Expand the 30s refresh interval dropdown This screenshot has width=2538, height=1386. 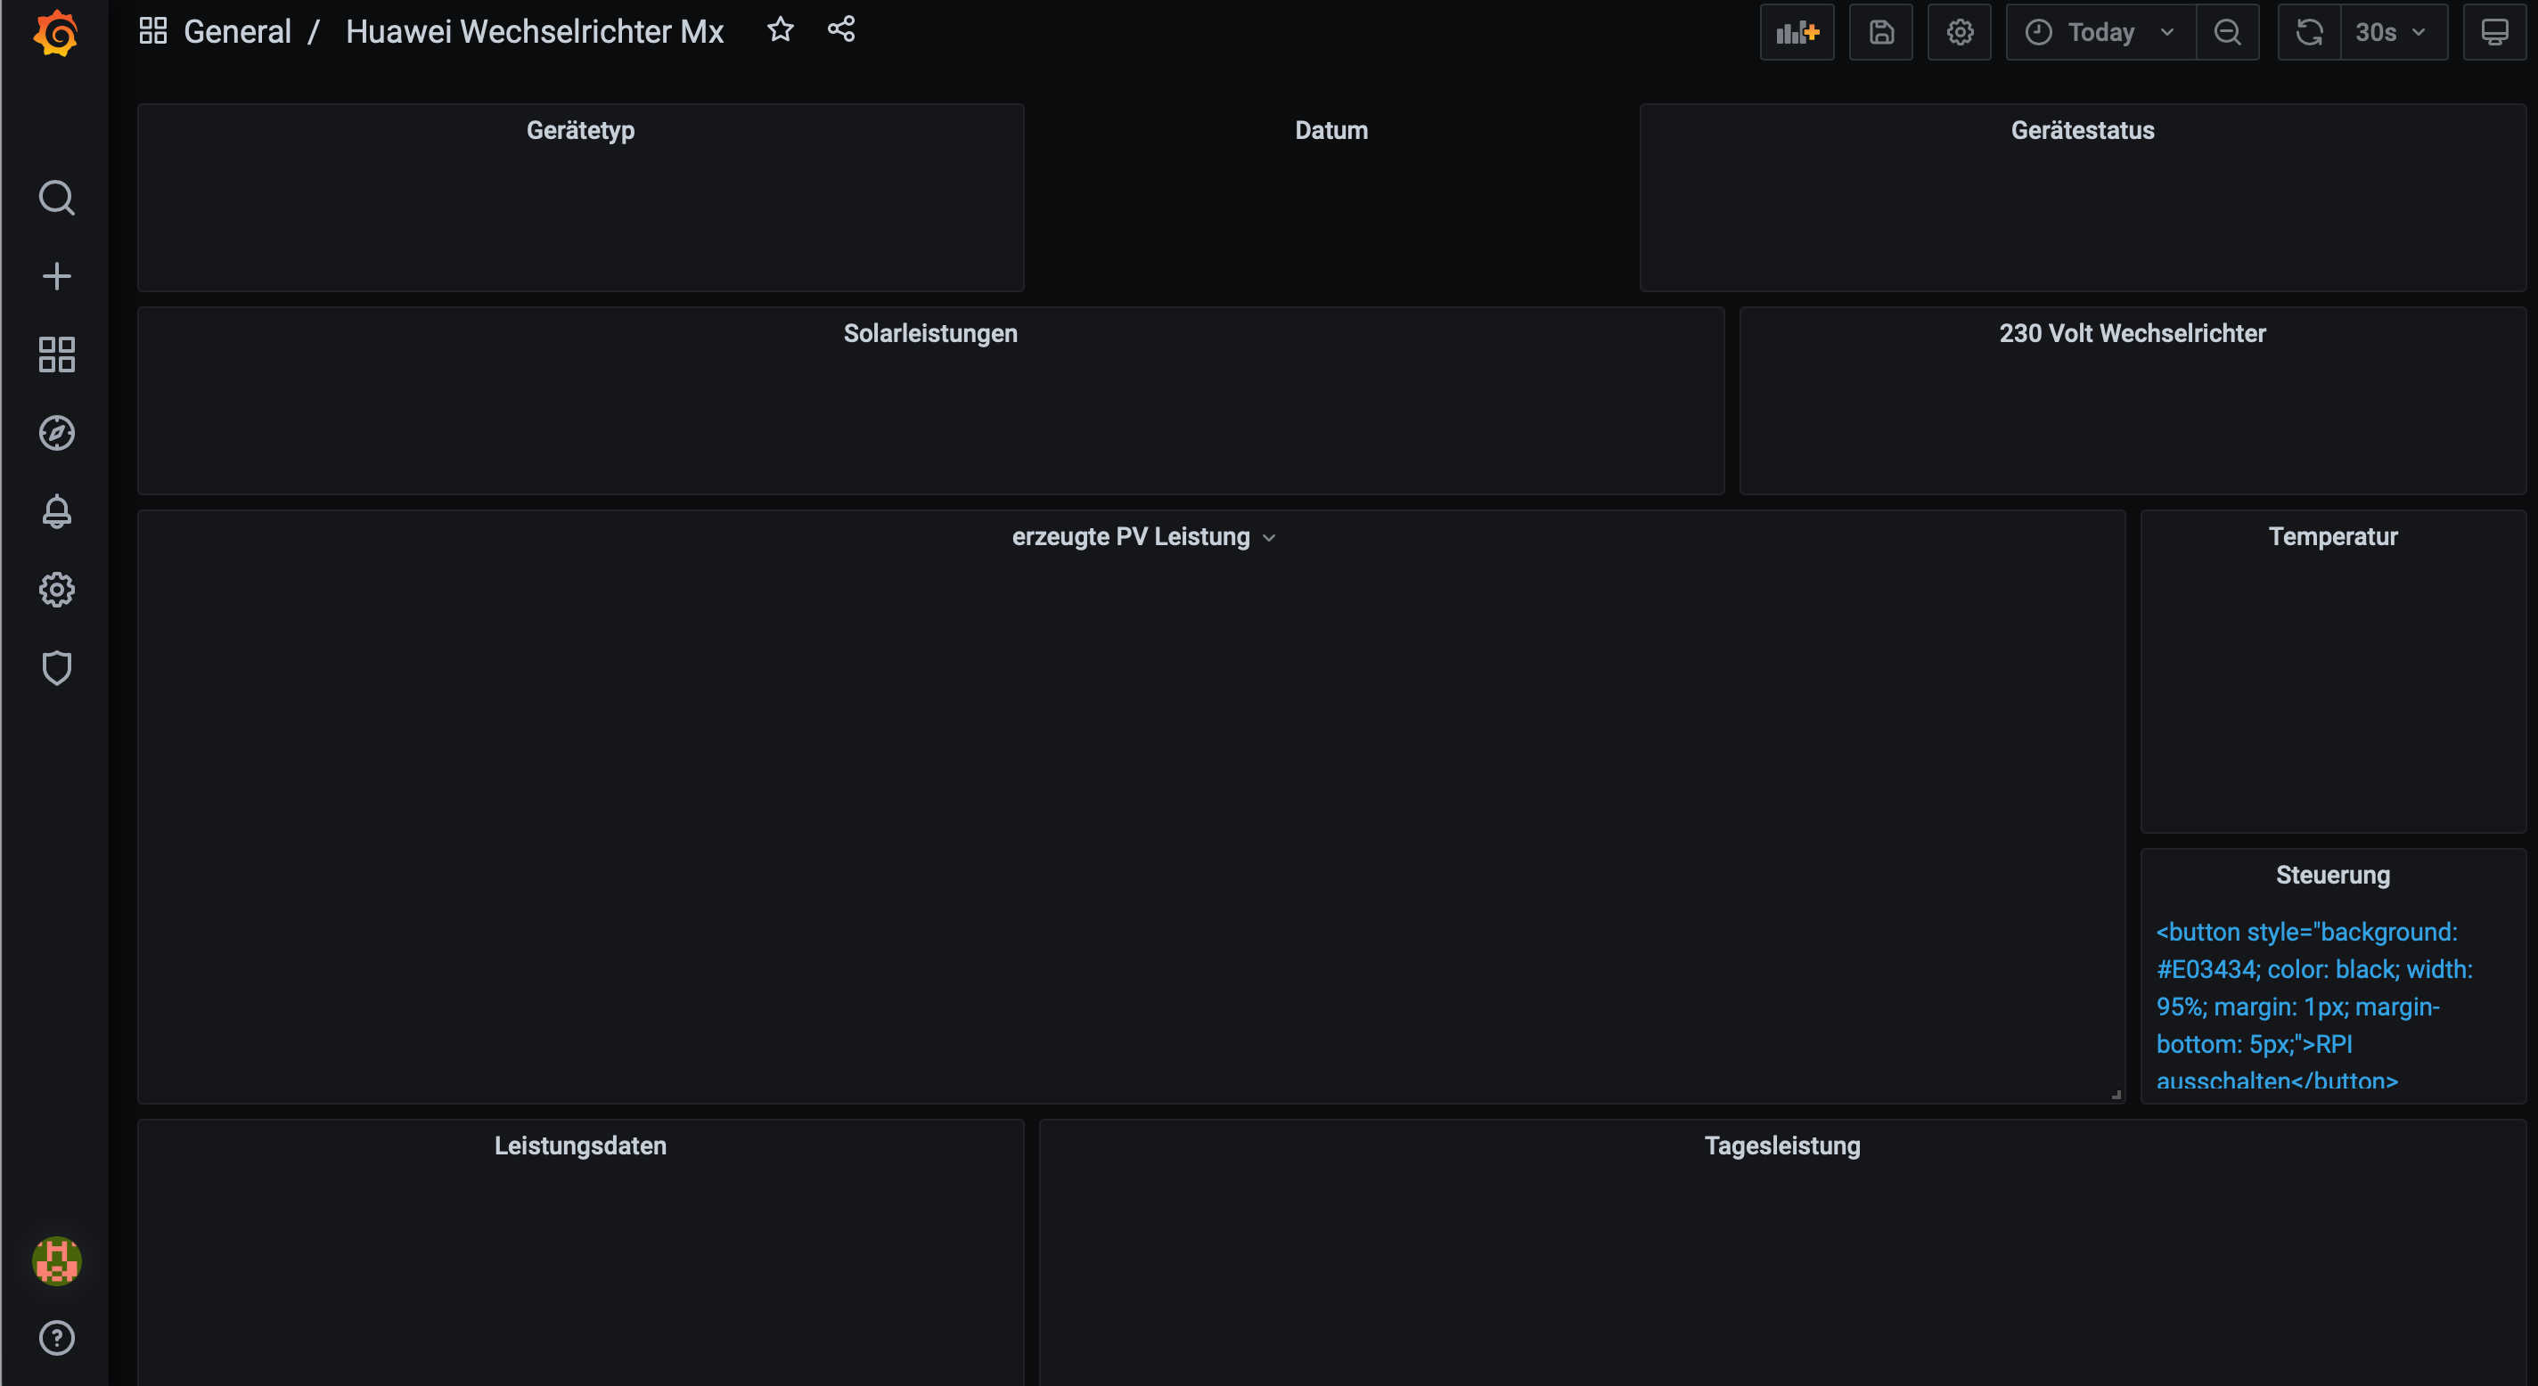point(2392,32)
